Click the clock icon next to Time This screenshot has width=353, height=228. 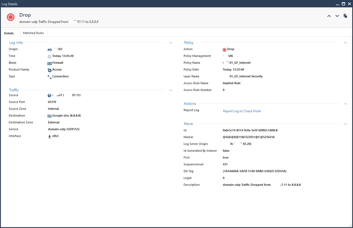tap(50, 57)
